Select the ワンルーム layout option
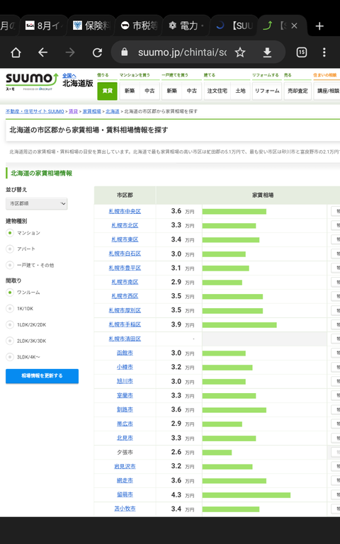 [10, 293]
